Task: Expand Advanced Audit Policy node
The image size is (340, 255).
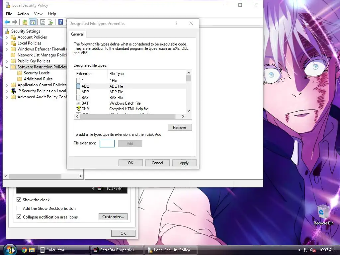Action: (7, 97)
